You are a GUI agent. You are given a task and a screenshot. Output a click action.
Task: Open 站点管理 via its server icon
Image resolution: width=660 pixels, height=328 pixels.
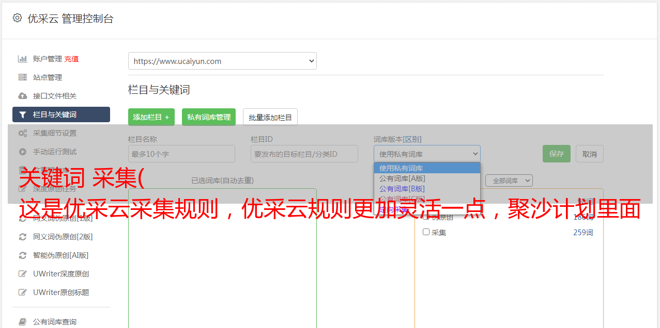(23, 77)
